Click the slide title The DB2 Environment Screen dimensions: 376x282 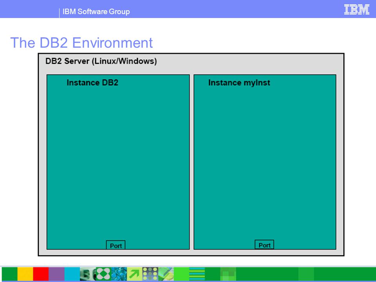coord(81,43)
